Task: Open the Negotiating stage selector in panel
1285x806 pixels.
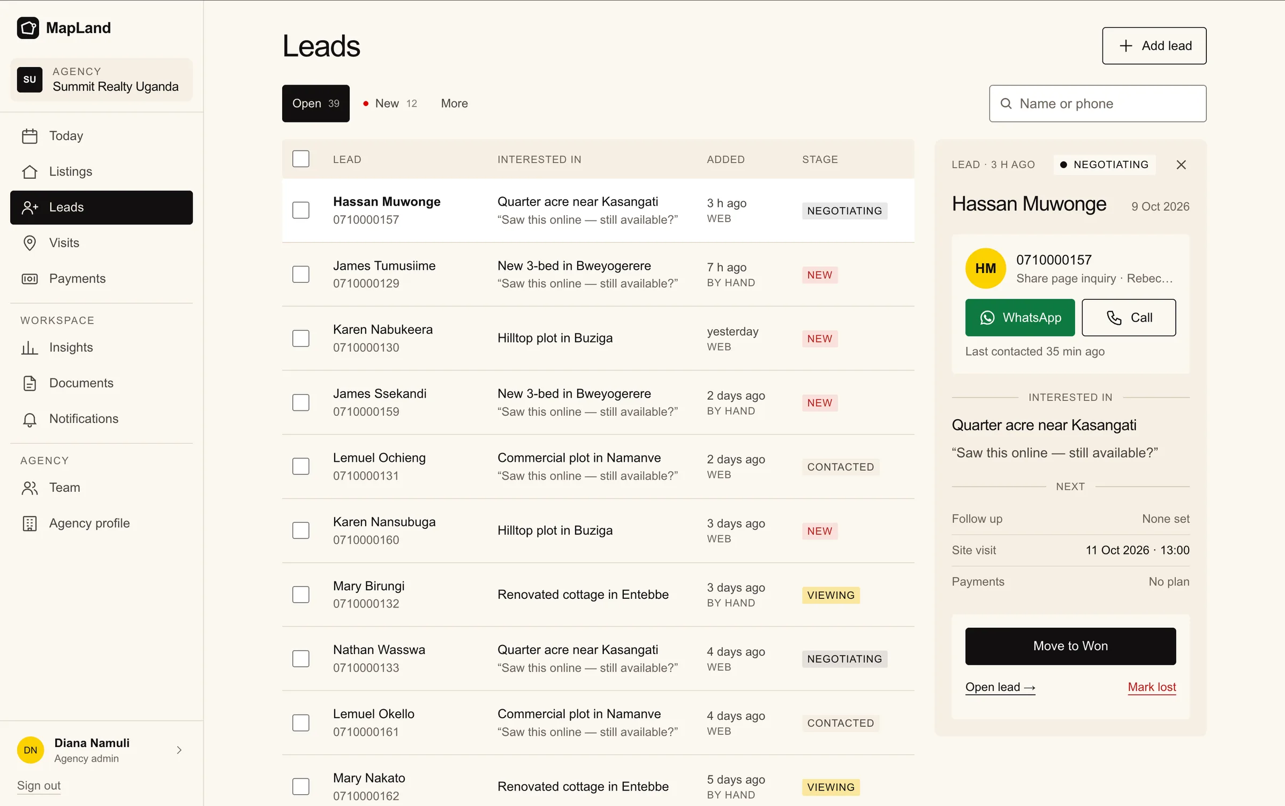Action: point(1105,165)
